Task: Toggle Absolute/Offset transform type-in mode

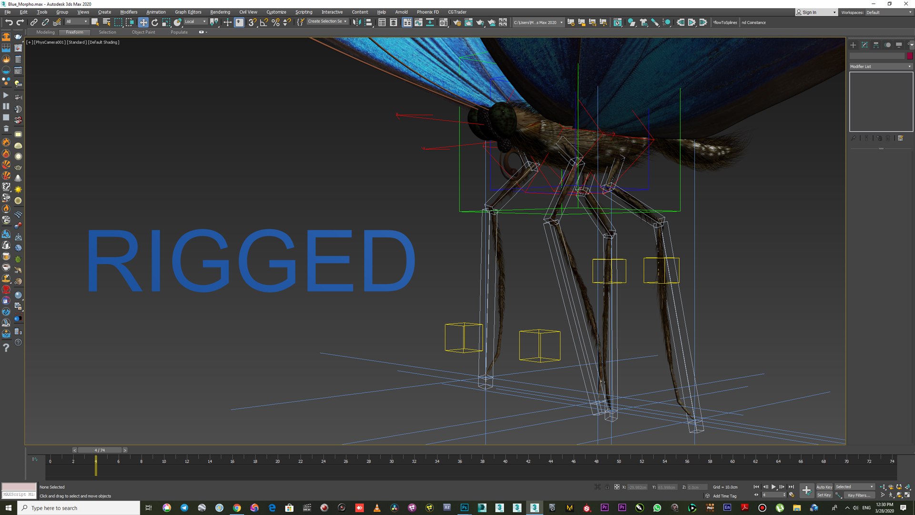Action: (617, 487)
